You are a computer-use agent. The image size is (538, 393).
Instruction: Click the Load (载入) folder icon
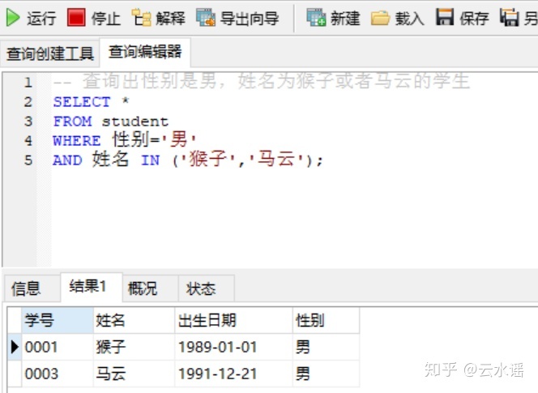(380, 18)
